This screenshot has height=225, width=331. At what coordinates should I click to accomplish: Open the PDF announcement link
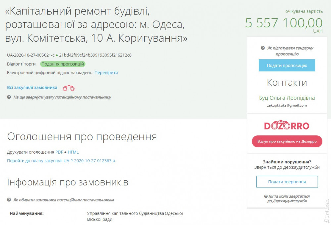(59, 152)
